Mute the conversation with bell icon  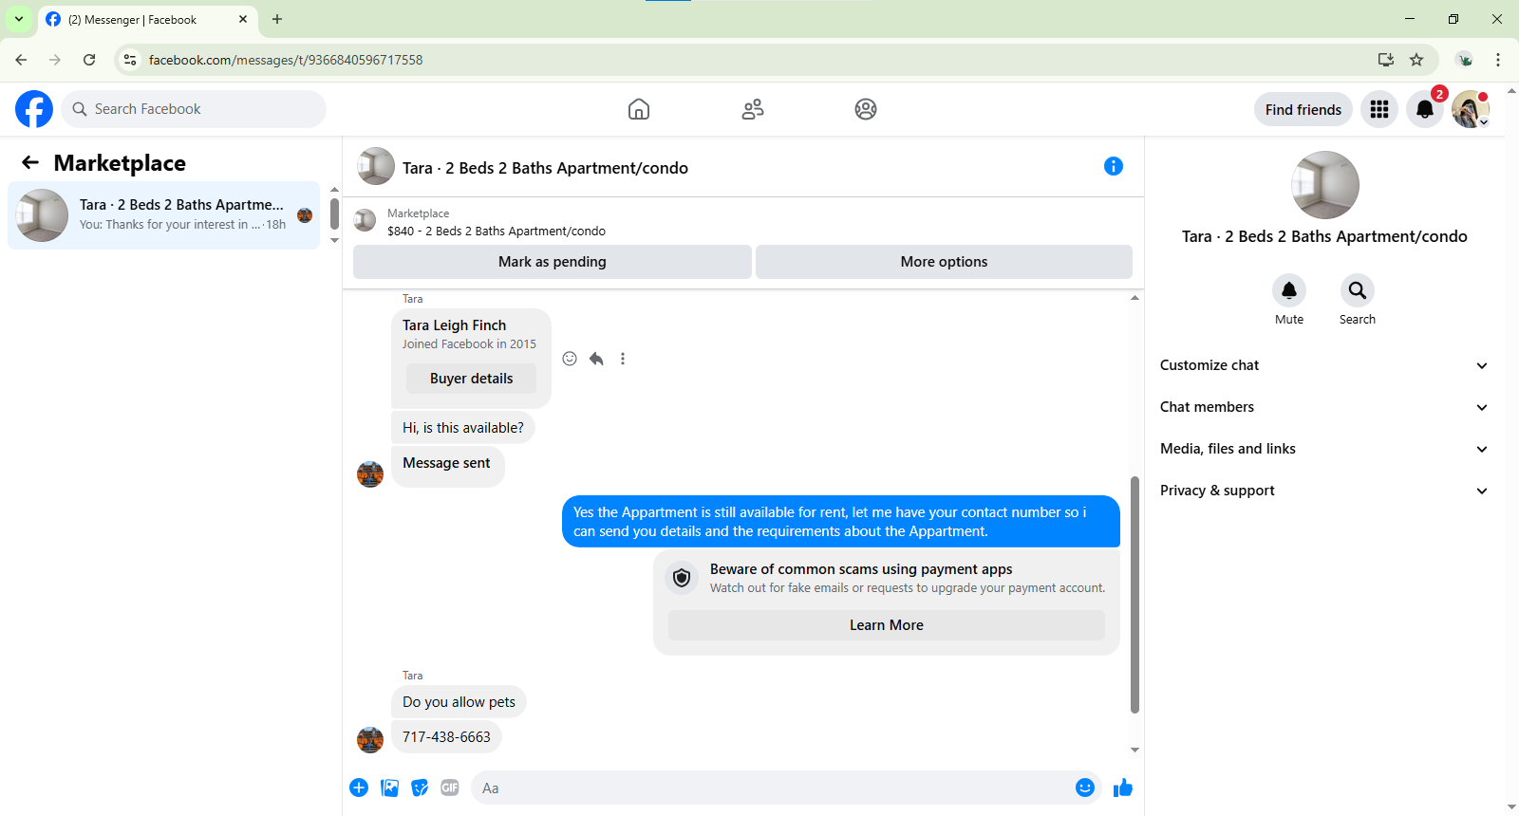pyautogui.click(x=1289, y=290)
